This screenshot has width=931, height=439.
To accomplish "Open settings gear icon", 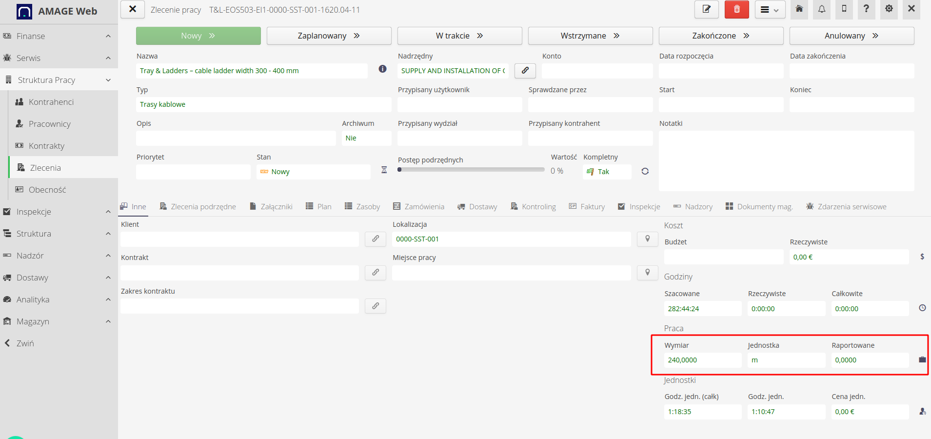I will coord(889,10).
